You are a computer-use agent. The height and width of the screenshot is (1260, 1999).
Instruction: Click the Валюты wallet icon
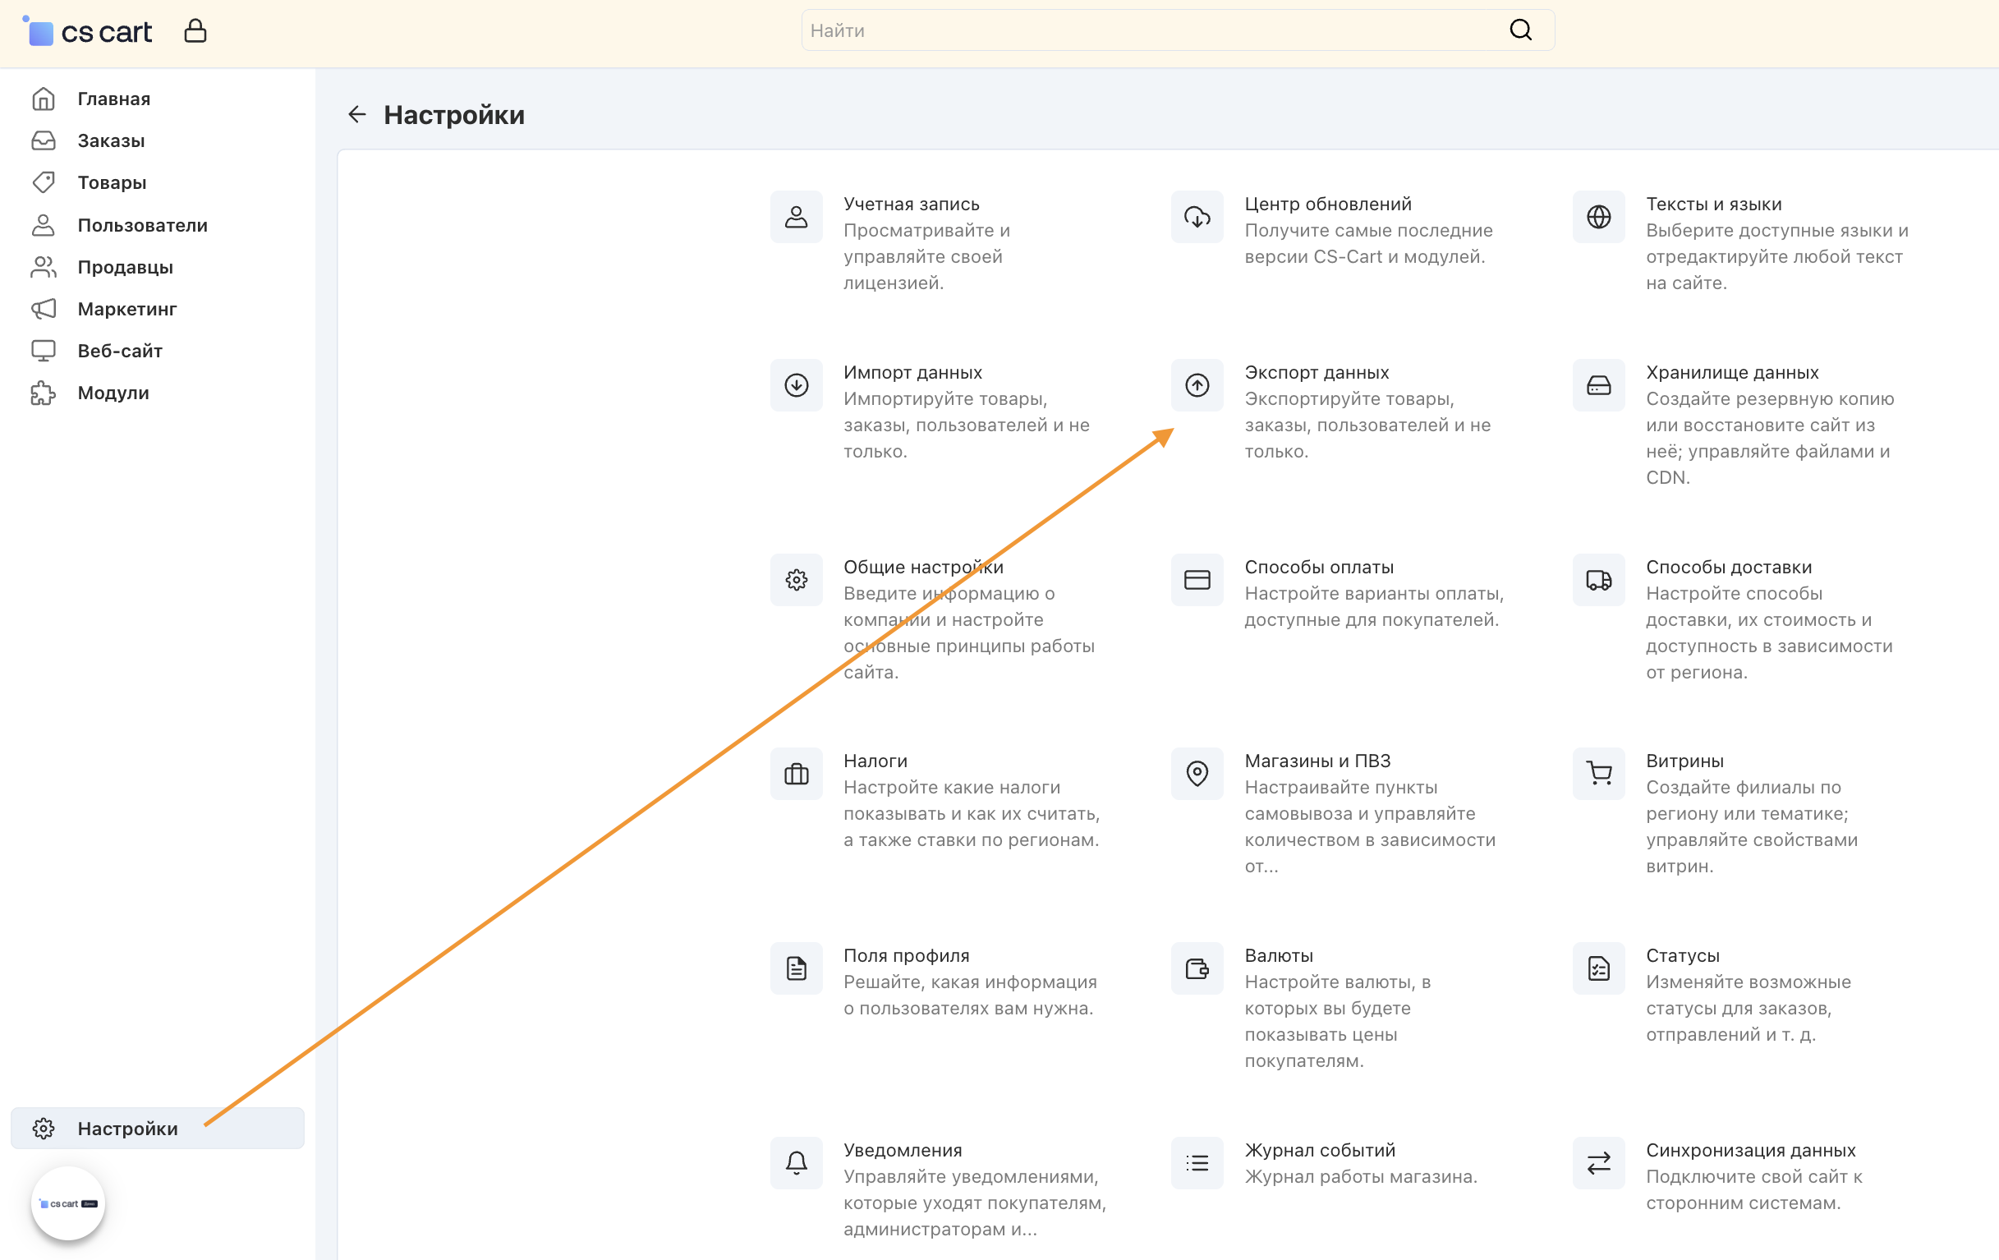click(1197, 968)
